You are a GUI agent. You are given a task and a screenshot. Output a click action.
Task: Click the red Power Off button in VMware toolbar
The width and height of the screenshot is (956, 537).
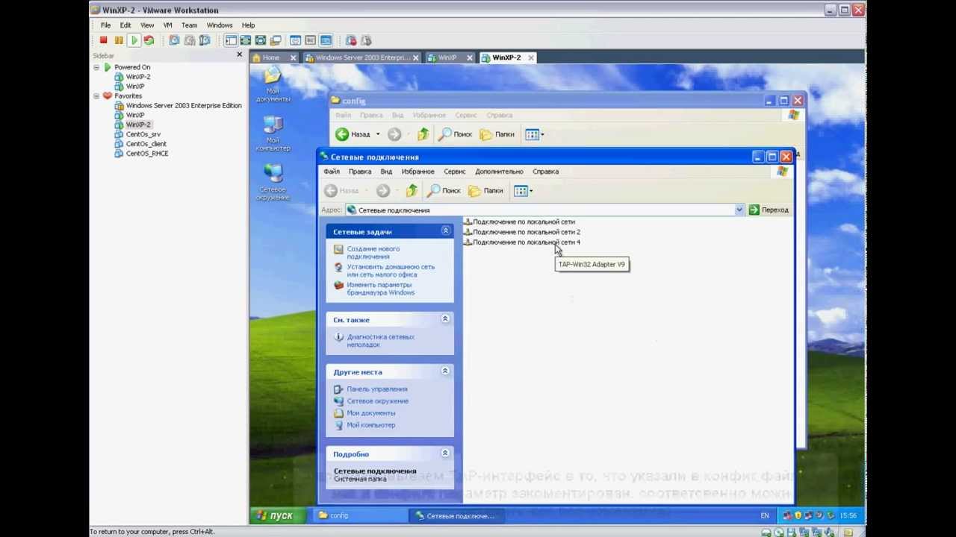[104, 40]
